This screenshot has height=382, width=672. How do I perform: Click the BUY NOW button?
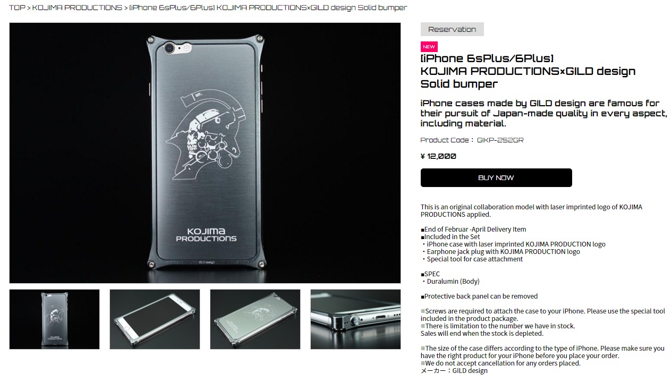tap(496, 177)
